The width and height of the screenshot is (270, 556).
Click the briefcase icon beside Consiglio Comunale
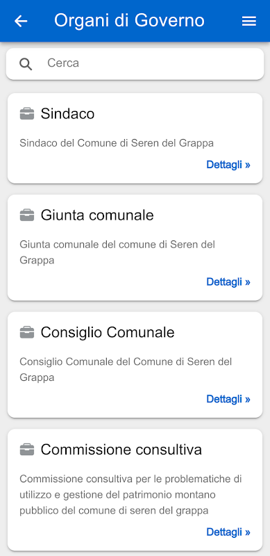click(x=27, y=333)
